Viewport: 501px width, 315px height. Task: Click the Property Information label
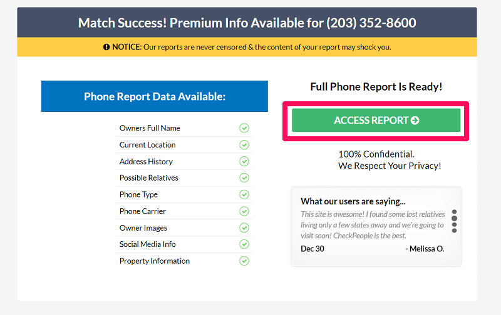(154, 261)
